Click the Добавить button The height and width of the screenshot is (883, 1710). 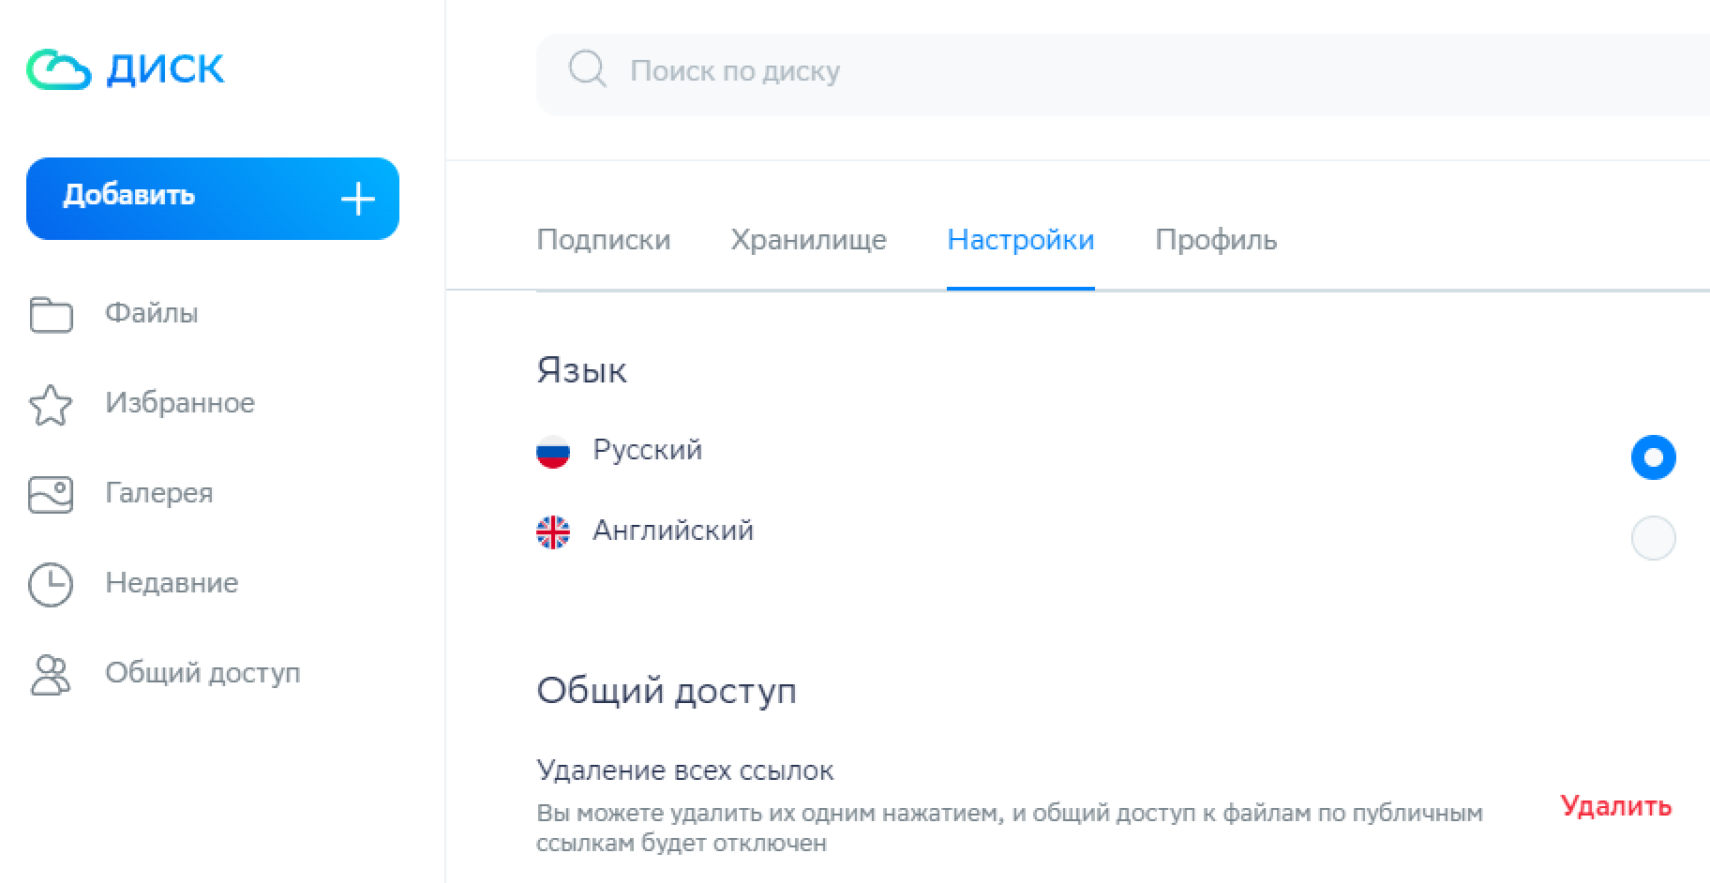point(213,199)
